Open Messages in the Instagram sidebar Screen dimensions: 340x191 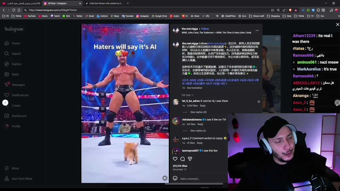click(15, 85)
